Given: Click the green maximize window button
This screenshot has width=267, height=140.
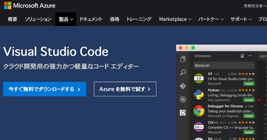Looking at the screenshot, I should (x=193, y=48).
